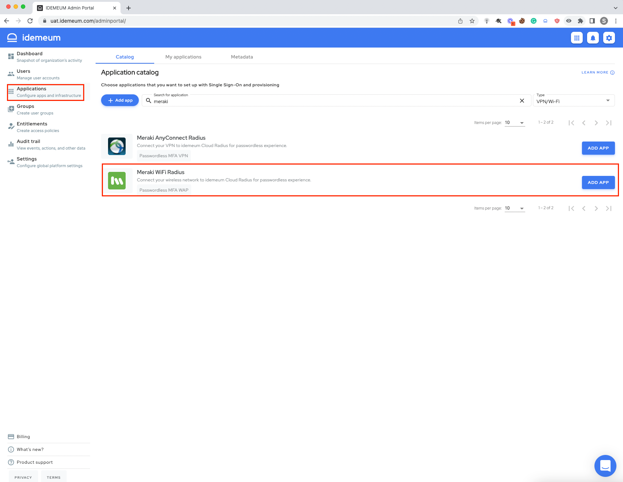Open Chrome three-dot menu

tap(616, 21)
